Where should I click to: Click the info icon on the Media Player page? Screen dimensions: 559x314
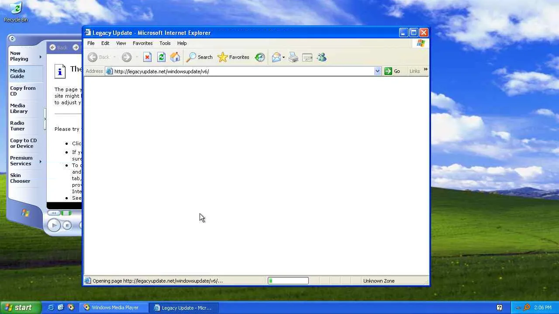[x=60, y=71]
